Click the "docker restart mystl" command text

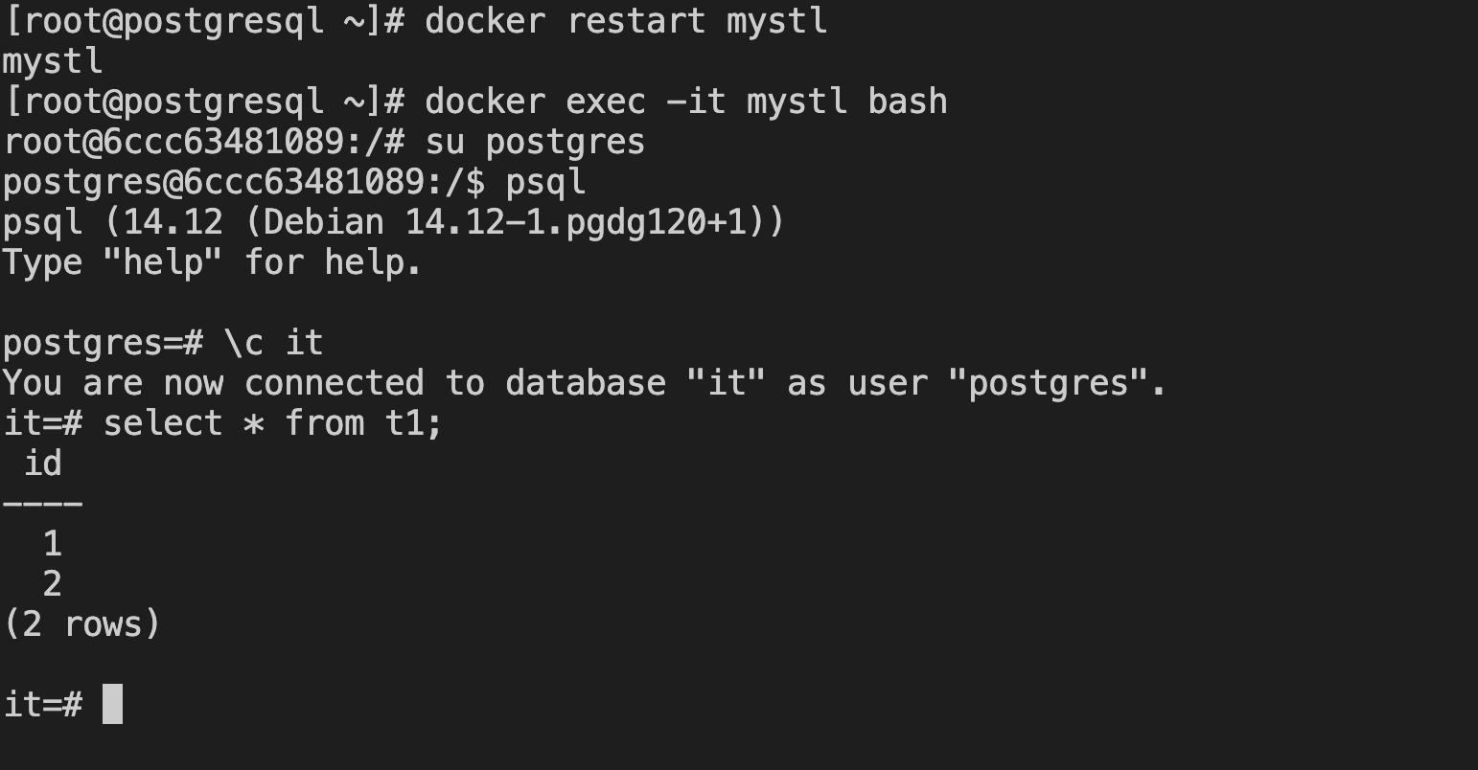tap(626, 20)
